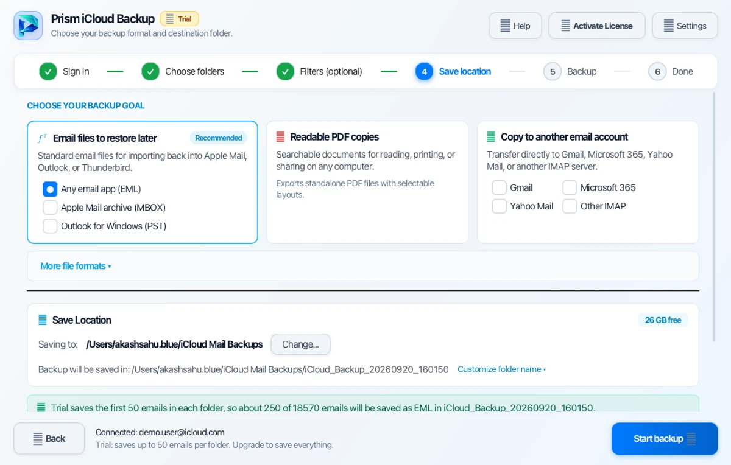This screenshot has width=731, height=465.
Task: Click the Save Location section icon
Action: click(x=43, y=320)
